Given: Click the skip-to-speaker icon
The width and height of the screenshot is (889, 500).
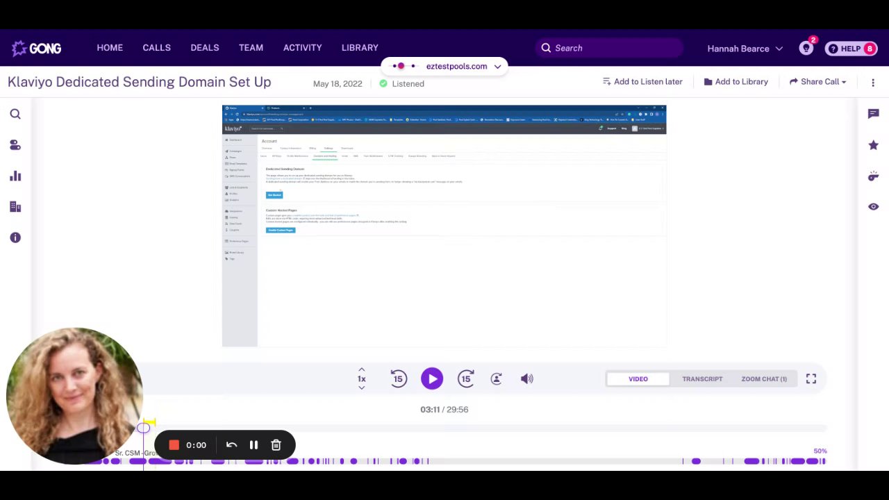Looking at the screenshot, I should tap(496, 378).
